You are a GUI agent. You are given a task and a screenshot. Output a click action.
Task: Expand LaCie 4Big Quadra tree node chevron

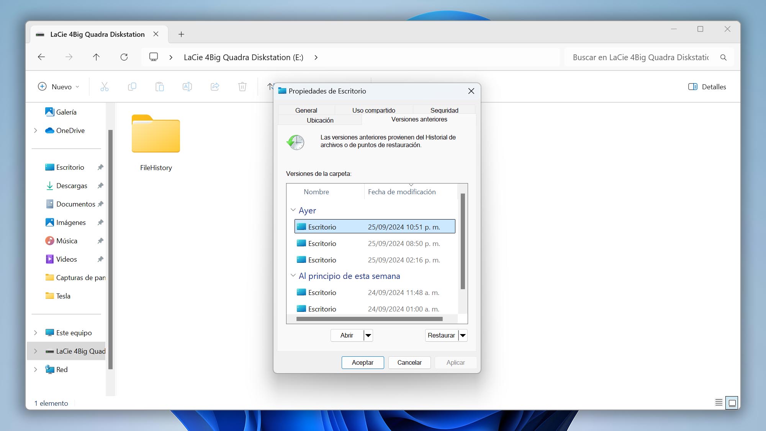(x=36, y=351)
